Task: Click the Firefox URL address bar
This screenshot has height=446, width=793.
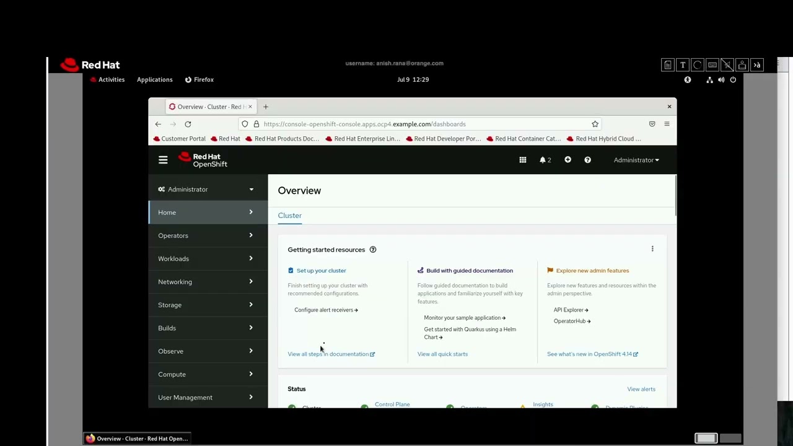Action: [x=421, y=124]
